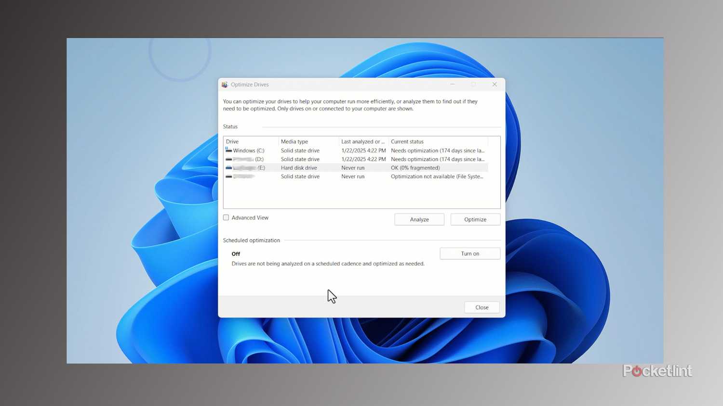
Task: Select the (D:) drive icon
Action: [229, 159]
